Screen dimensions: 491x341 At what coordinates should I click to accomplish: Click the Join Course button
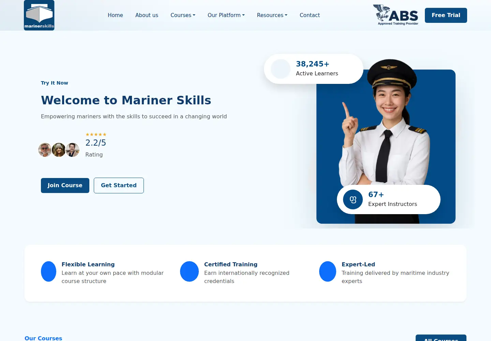65,186
